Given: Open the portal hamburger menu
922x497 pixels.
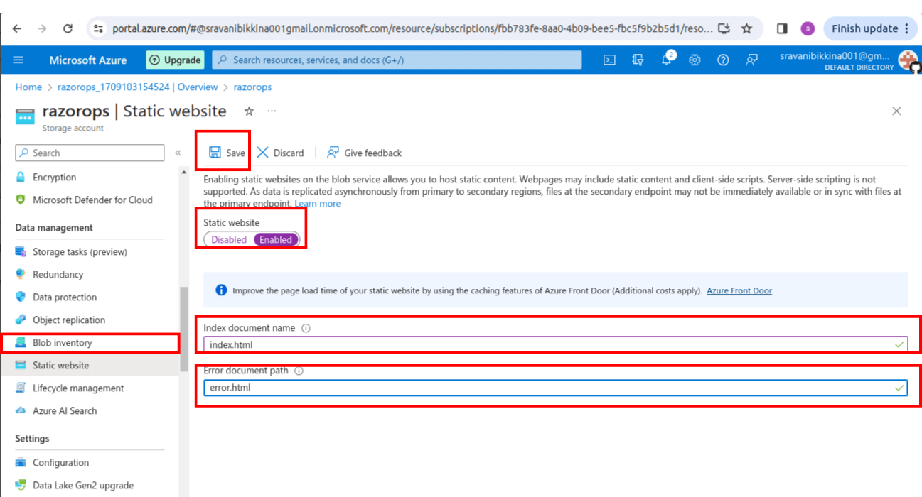Looking at the screenshot, I should coord(18,60).
